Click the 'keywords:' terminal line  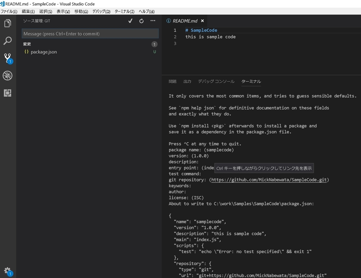coord(180,186)
